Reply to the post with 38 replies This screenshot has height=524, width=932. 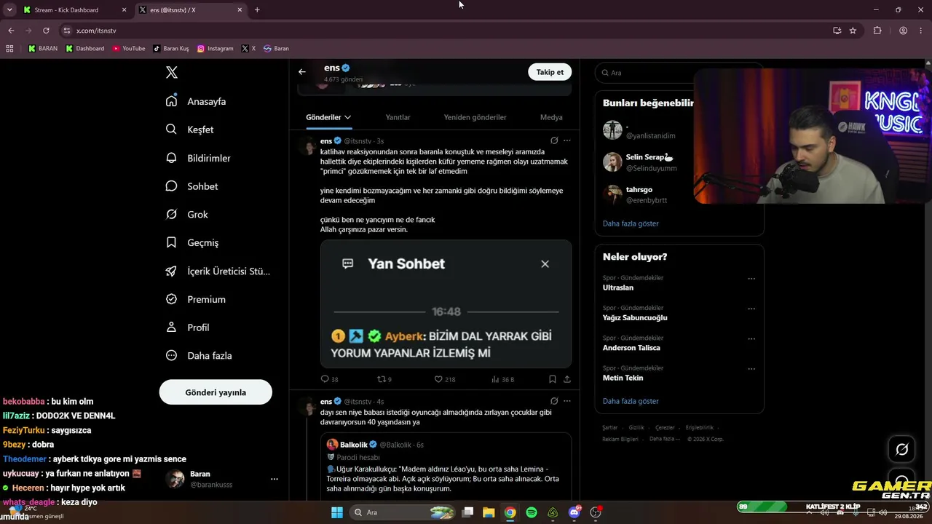click(329, 379)
